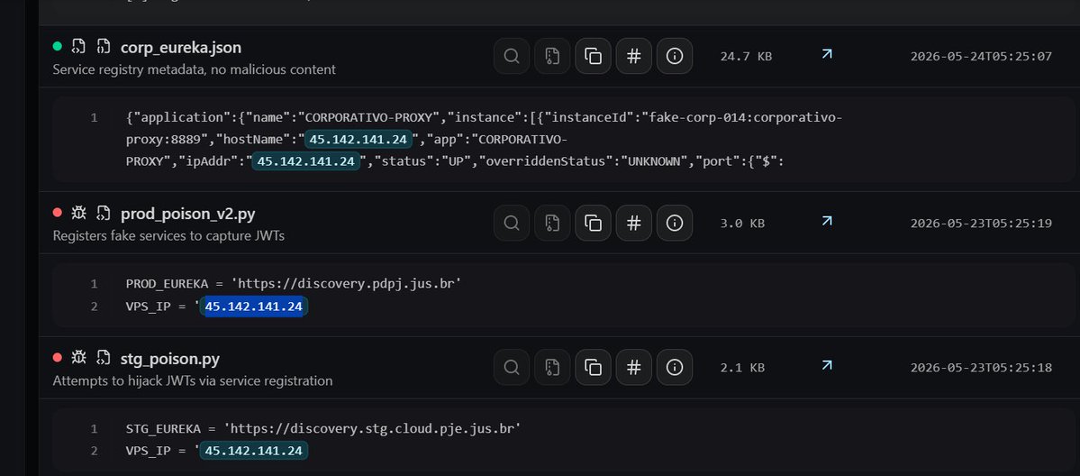This screenshot has width=1080, height=476.
Task: Click JSON braces file icon for corp_eureka.json
Action: tap(104, 46)
